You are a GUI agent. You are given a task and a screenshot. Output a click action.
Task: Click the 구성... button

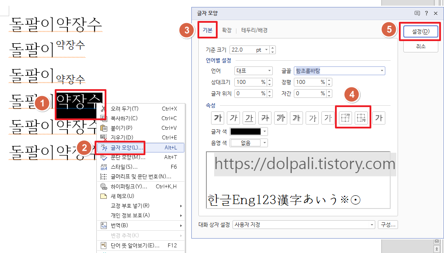coord(388,225)
